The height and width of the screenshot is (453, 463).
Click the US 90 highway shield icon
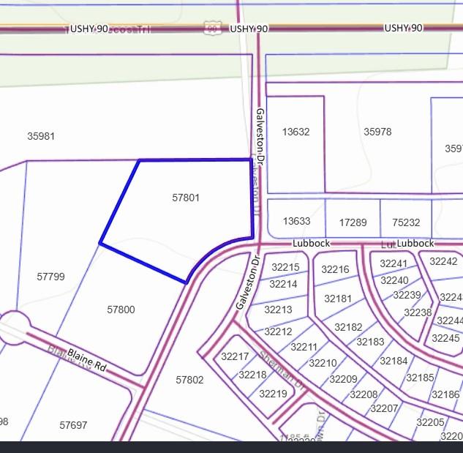(211, 28)
